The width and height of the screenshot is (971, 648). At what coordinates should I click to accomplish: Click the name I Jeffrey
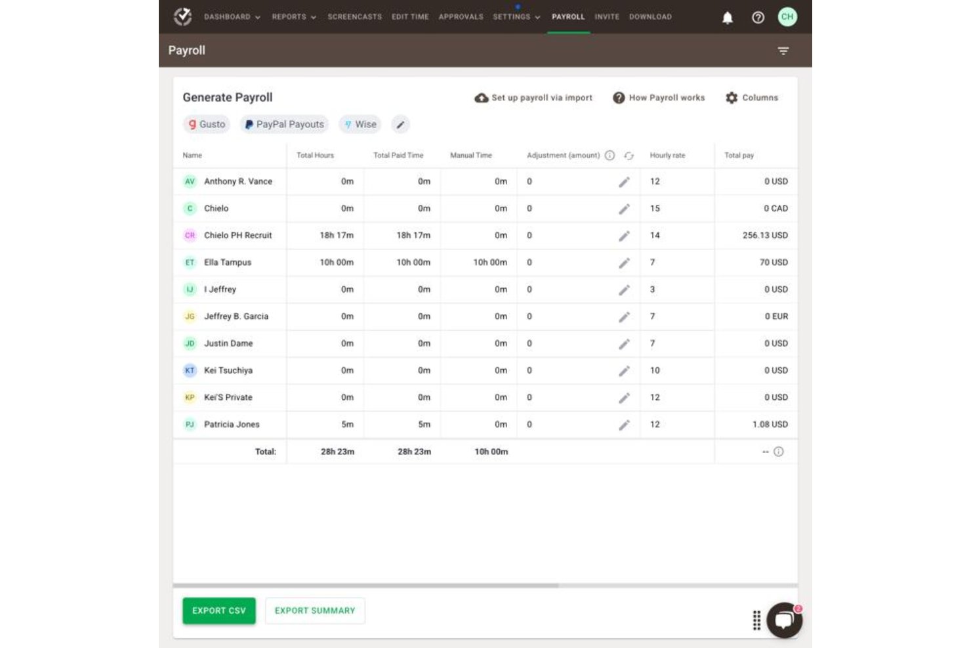coord(220,290)
